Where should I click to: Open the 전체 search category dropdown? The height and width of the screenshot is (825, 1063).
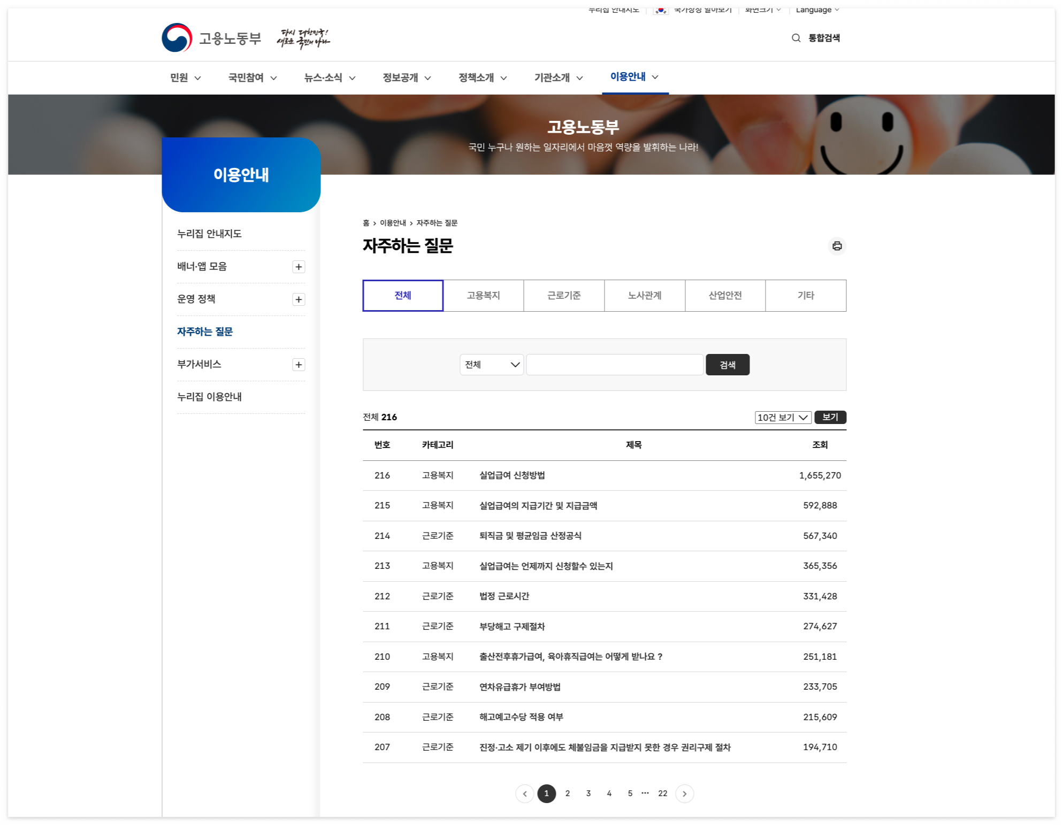coord(491,365)
